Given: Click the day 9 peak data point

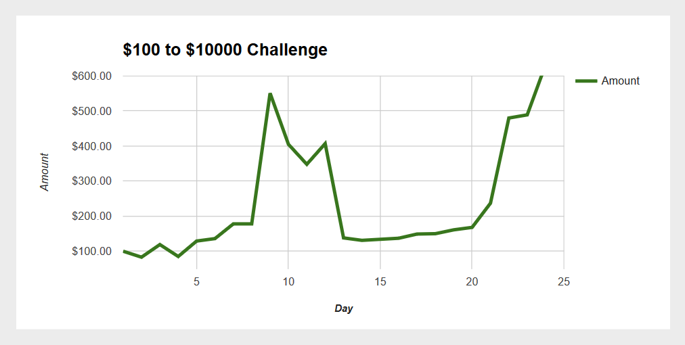Looking at the screenshot, I should [270, 94].
